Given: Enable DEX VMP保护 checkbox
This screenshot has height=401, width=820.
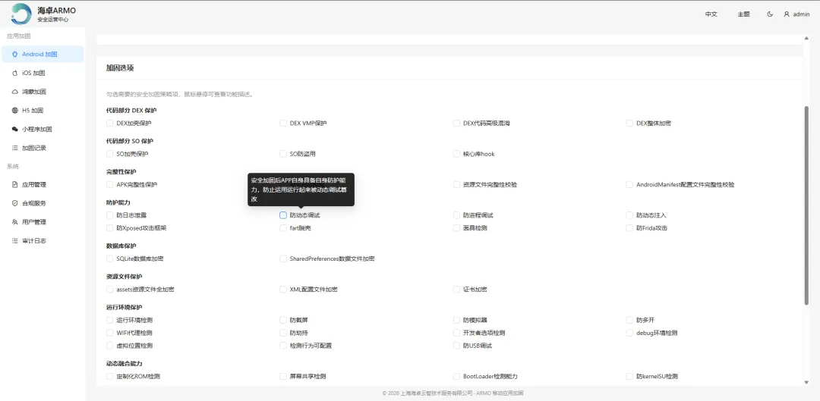Looking at the screenshot, I should click(283, 124).
